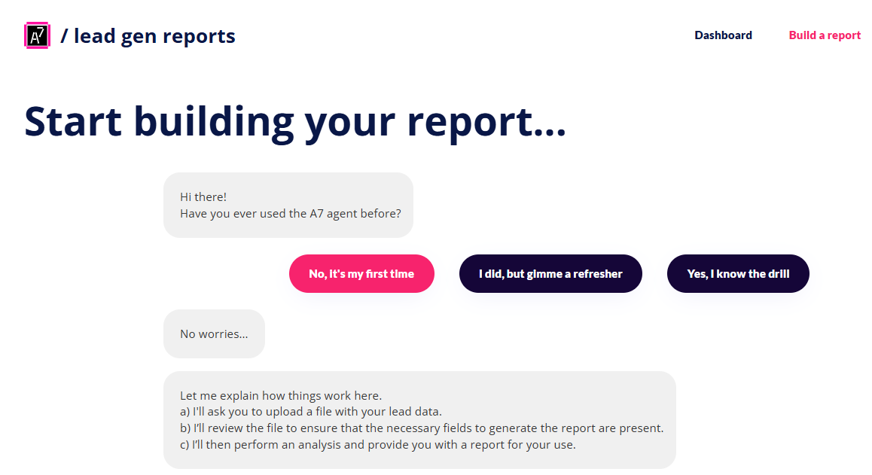The width and height of the screenshot is (872, 475).
Task: Open the Dashboard page
Action: coord(723,35)
